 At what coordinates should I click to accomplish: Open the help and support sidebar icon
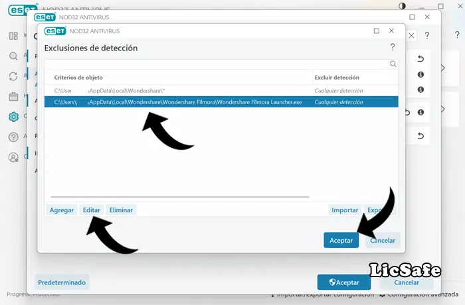13,137
